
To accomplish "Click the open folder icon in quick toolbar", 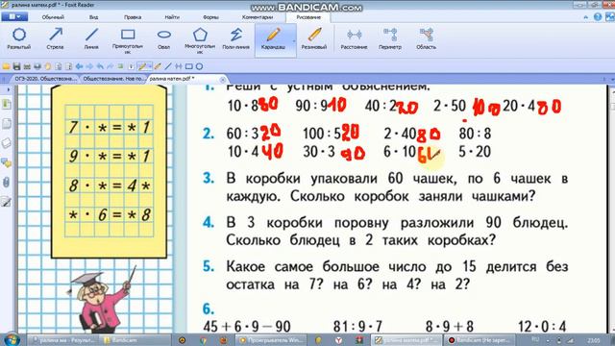I will coord(7,66).
